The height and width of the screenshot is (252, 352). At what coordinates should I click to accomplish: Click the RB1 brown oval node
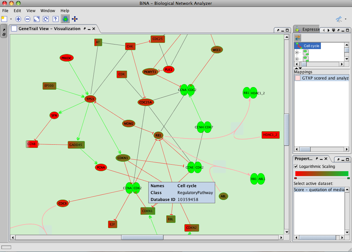pyautogui.click(x=158, y=135)
